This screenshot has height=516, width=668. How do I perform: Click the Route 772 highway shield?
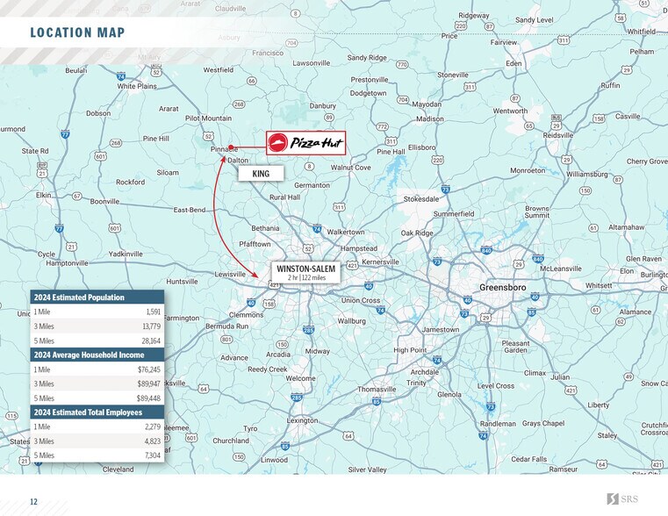(x=382, y=127)
